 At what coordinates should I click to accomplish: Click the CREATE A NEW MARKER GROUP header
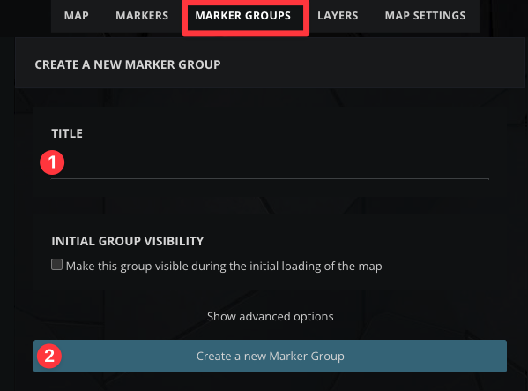click(x=128, y=64)
